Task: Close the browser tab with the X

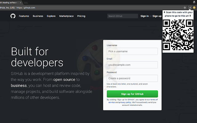Action: point(21,2)
